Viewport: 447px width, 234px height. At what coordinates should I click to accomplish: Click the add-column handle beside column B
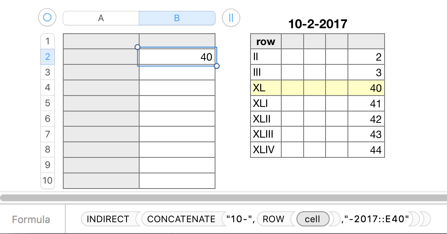point(231,18)
